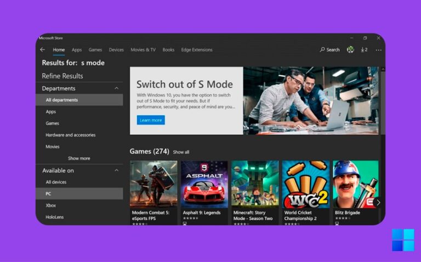
Task: Open Minecraft Story Mode thumbnail
Action: (x=255, y=184)
